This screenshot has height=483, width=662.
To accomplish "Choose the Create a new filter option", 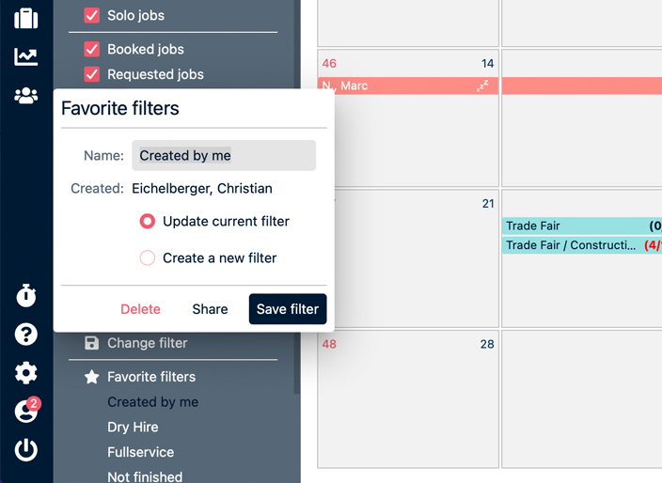I will point(148,257).
